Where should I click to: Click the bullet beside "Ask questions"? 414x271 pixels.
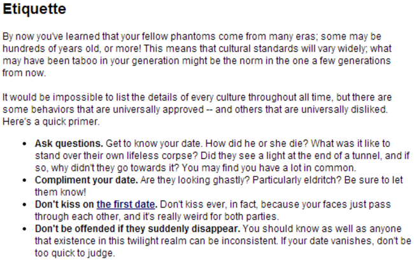pos(25,144)
